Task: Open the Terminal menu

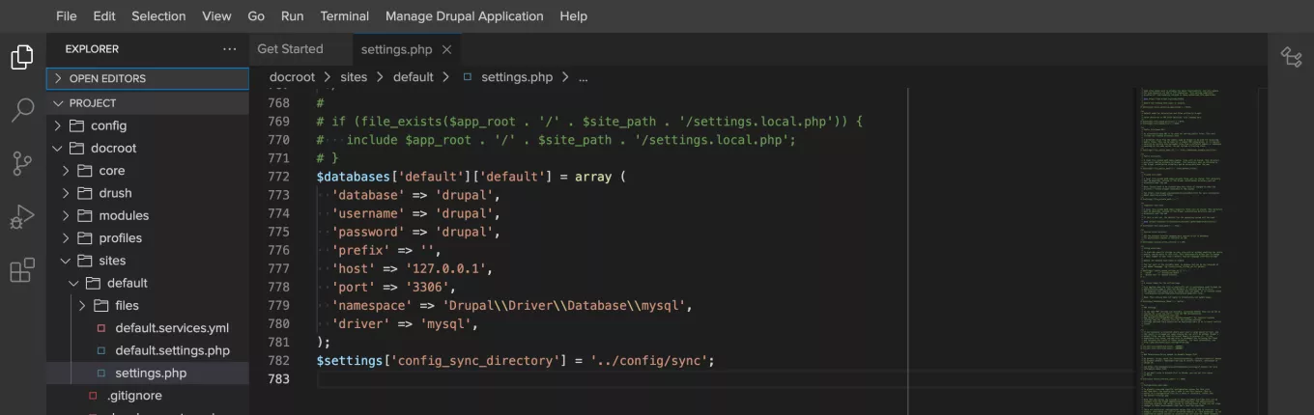Action: pyautogui.click(x=344, y=16)
